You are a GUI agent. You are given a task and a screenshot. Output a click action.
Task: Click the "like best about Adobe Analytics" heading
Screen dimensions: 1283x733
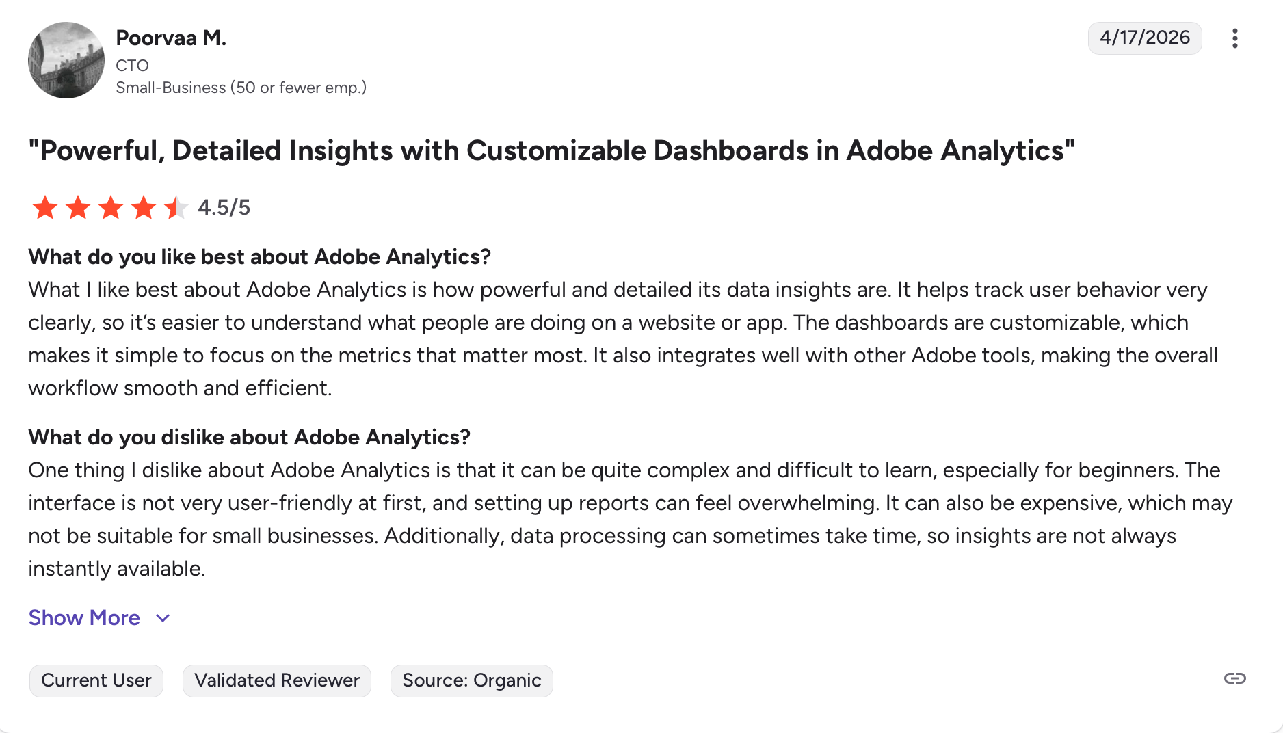tap(260, 256)
